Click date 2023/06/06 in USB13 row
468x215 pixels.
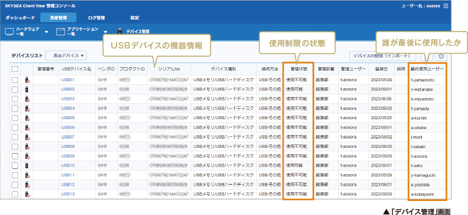[x=381, y=194]
